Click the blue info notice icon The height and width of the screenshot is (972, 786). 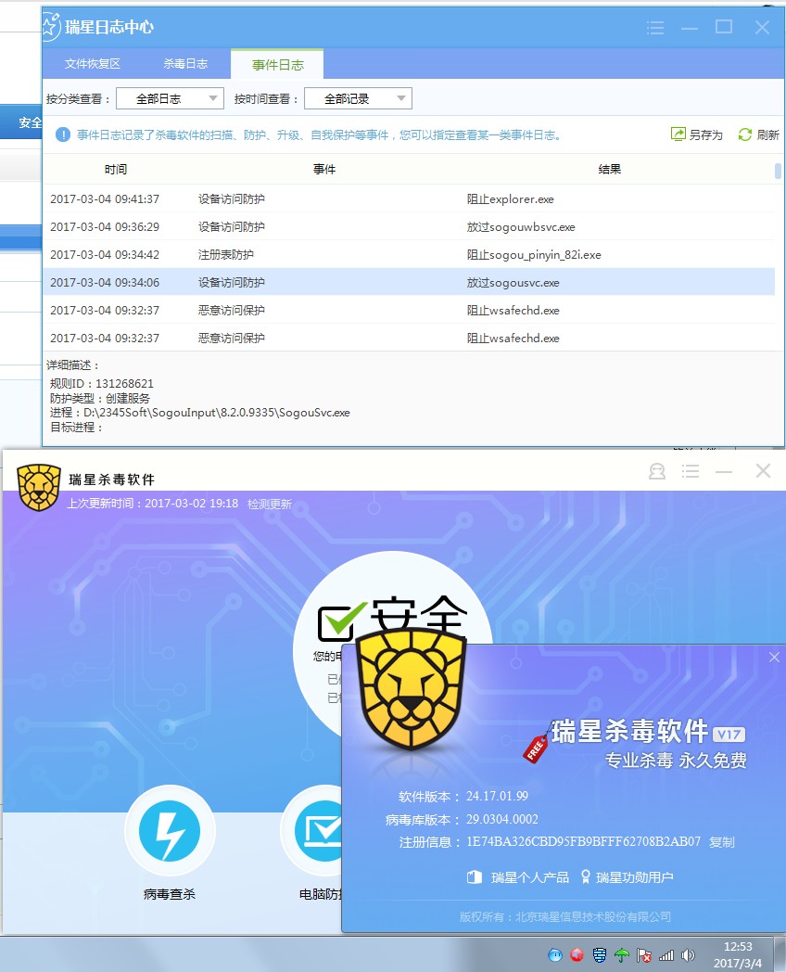pos(62,134)
